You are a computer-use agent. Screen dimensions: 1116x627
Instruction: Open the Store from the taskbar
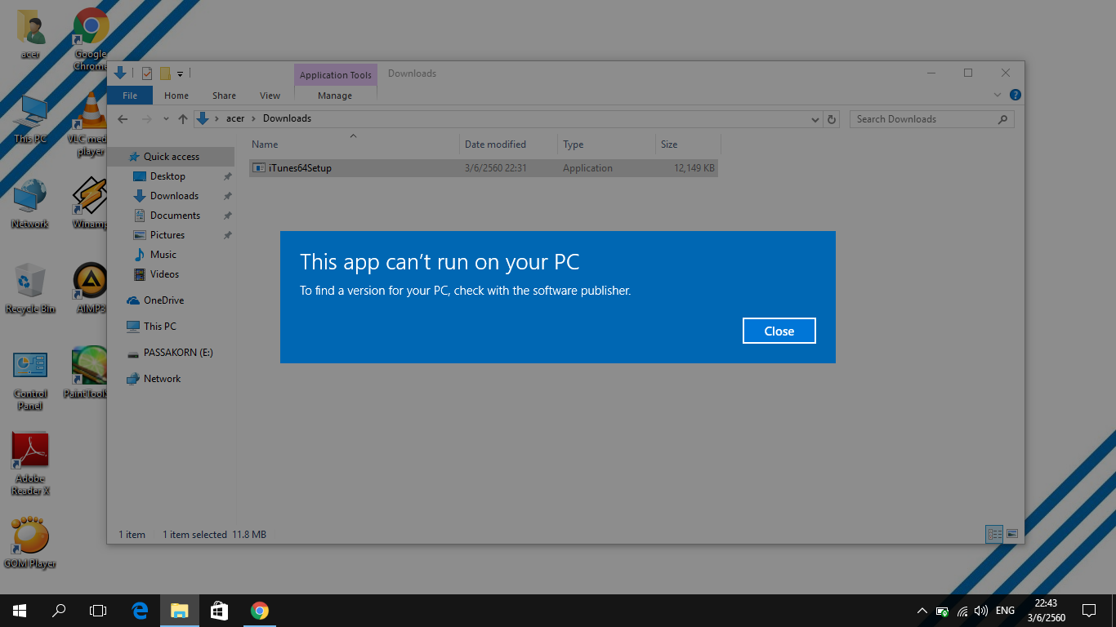tap(219, 611)
